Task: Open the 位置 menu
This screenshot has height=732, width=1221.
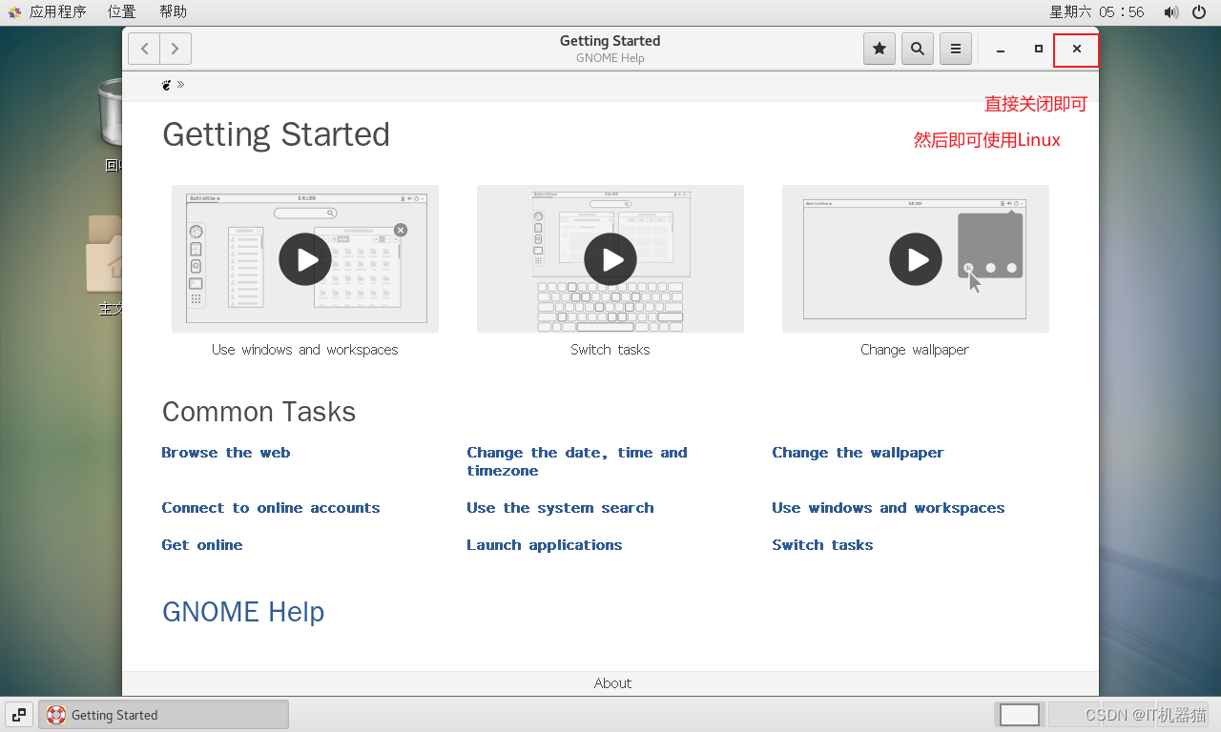Action: click(x=121, y=11)
